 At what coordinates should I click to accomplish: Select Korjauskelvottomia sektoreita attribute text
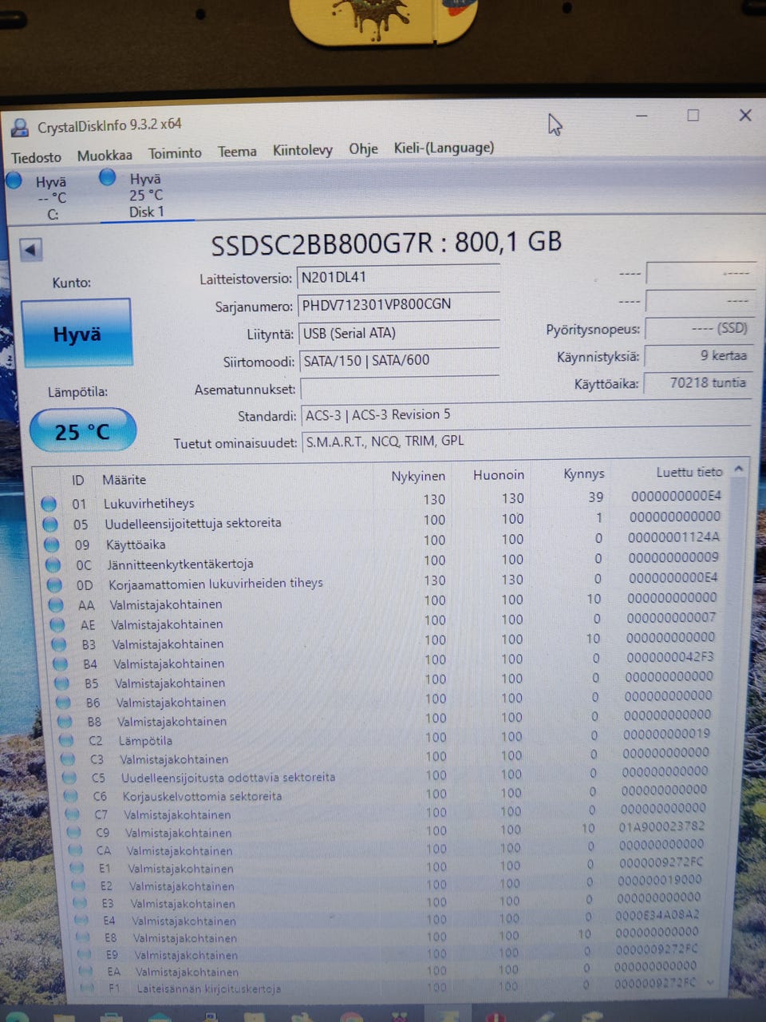point(202,797)
